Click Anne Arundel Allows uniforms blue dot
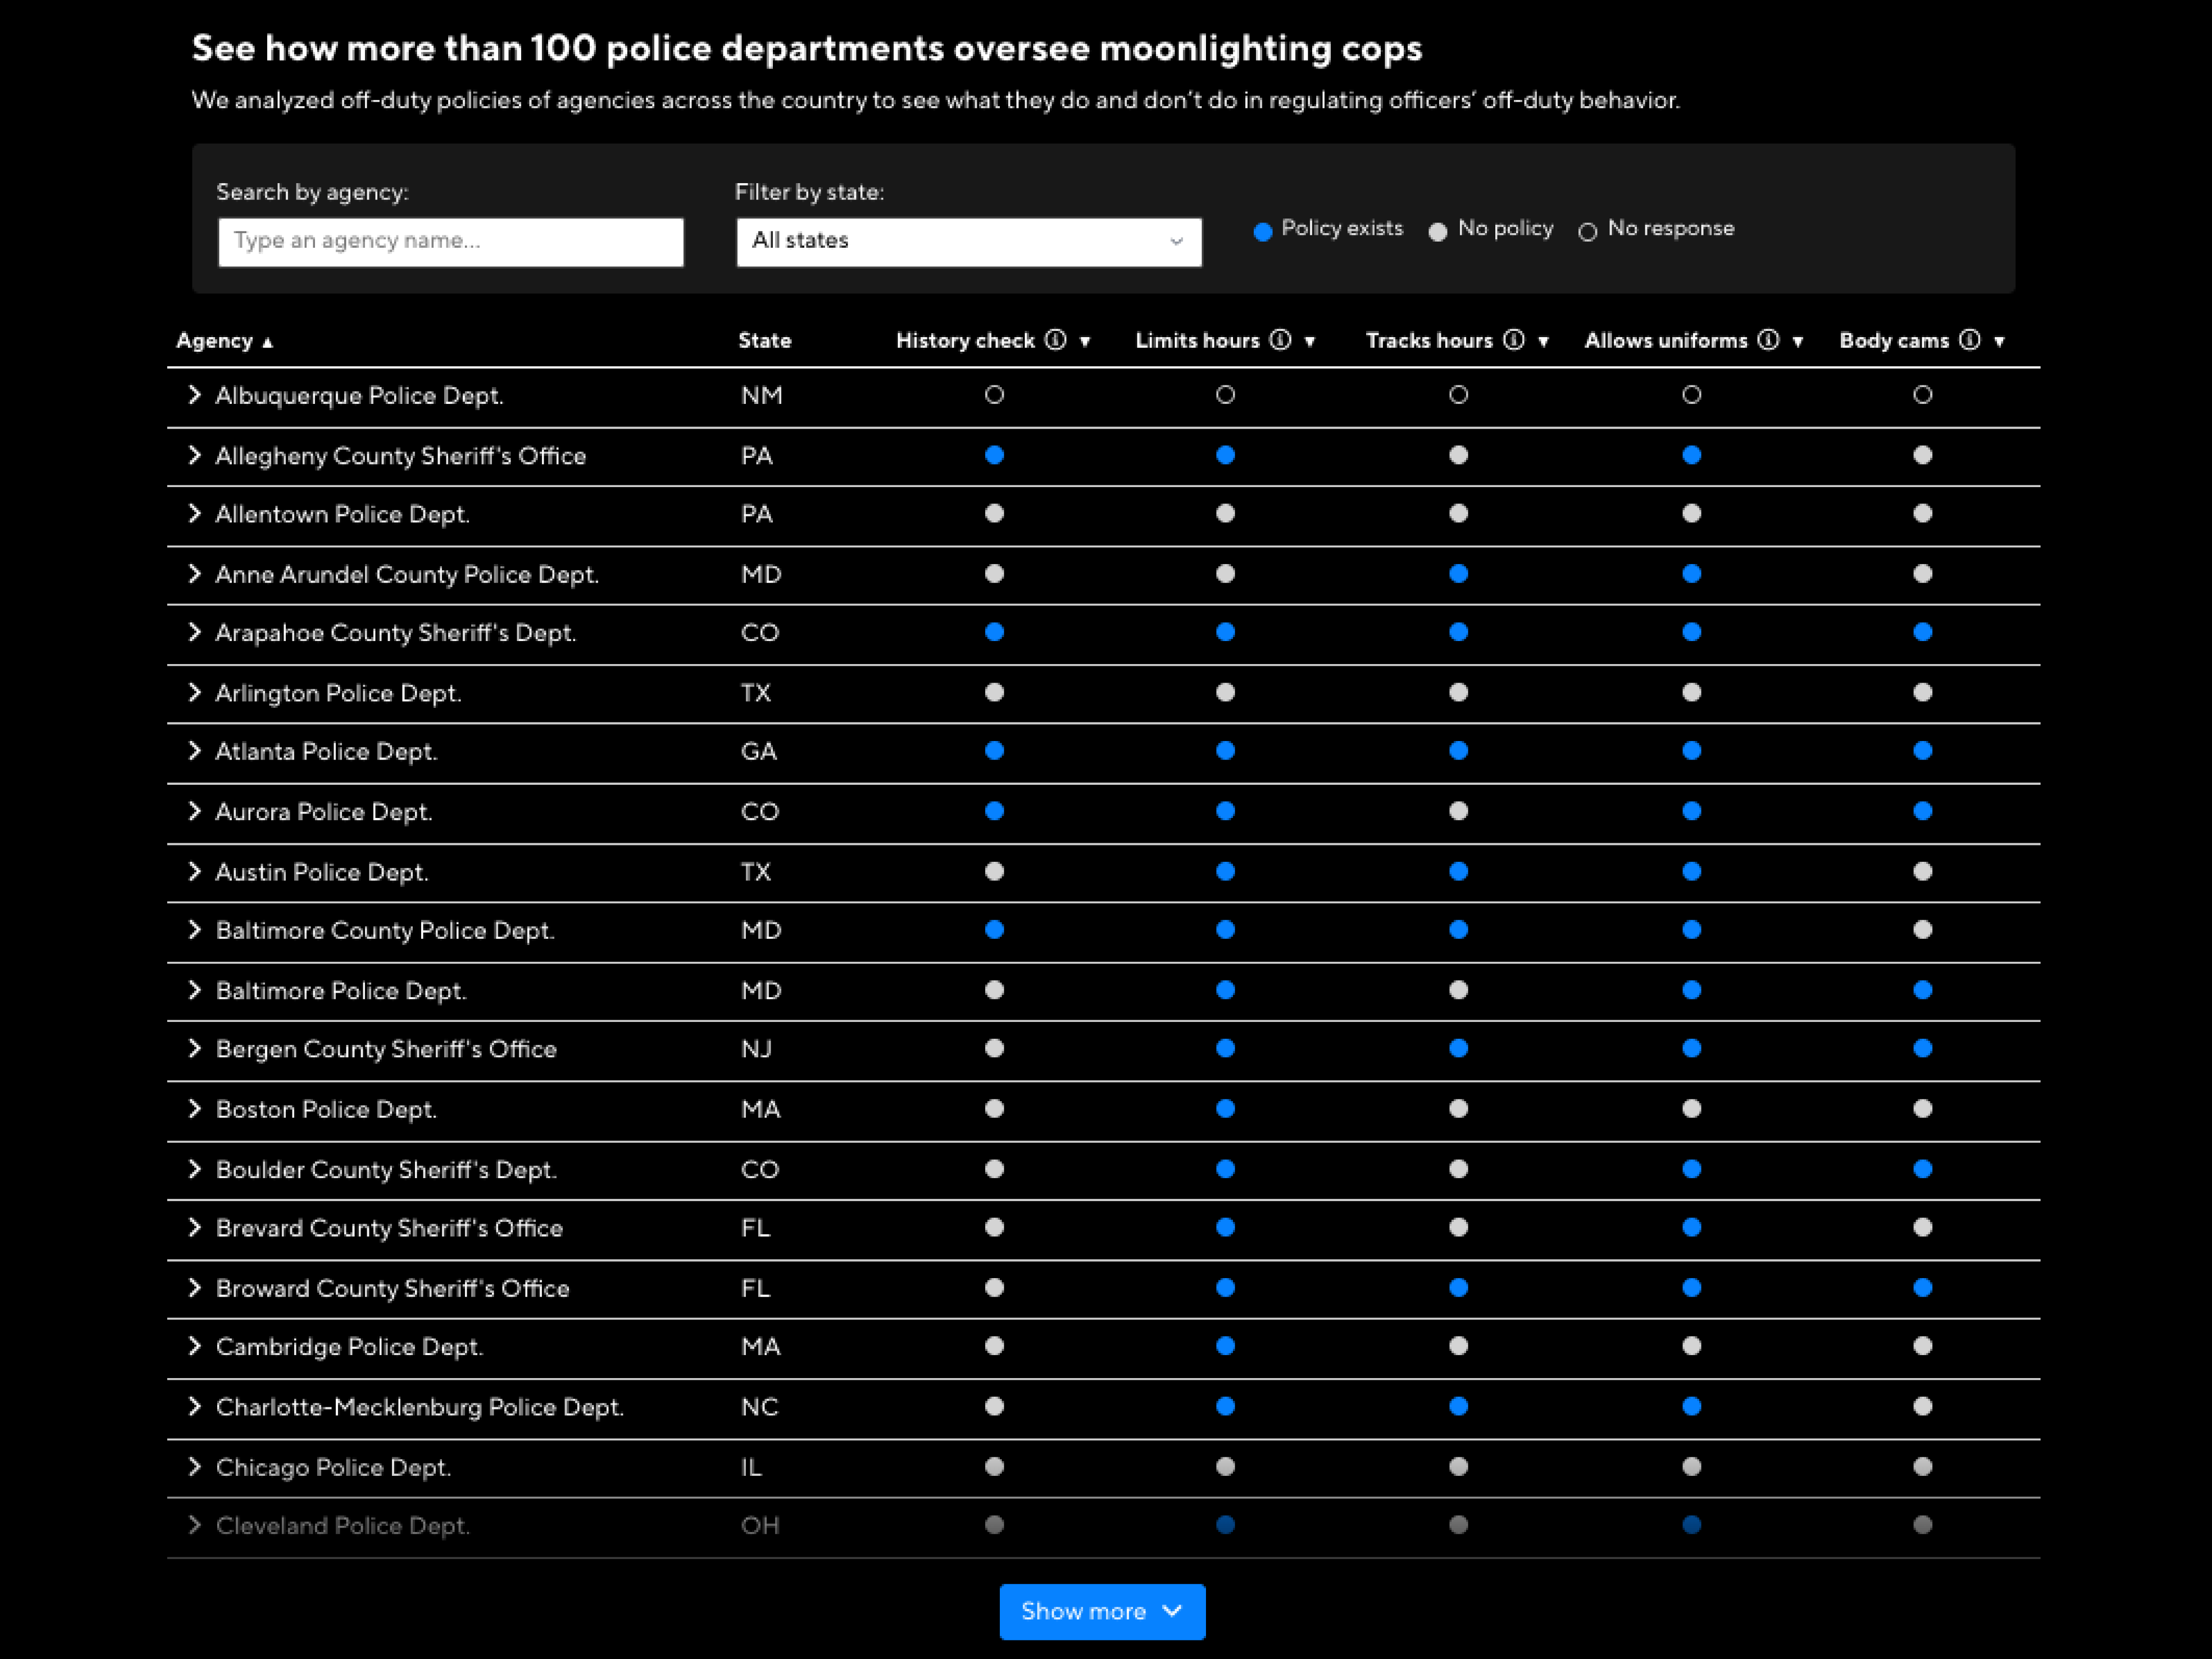The height and width of the screenshot is (1659, 2212). (1691, 574)
